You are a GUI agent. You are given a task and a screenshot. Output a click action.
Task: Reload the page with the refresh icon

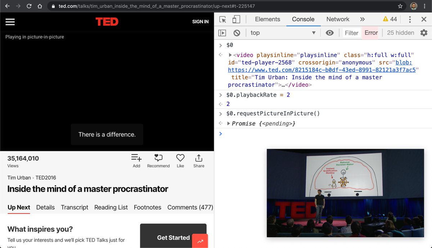pyautogui.click(x=29, y=6)
